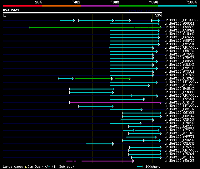
Task: Select the UniRef100_C0H5M3 label
Action: pyautogui.click(x=179, y=61)
